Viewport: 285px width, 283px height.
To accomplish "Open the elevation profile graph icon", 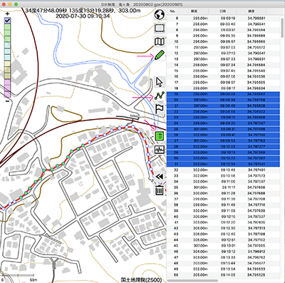I will tap(160, 150).
